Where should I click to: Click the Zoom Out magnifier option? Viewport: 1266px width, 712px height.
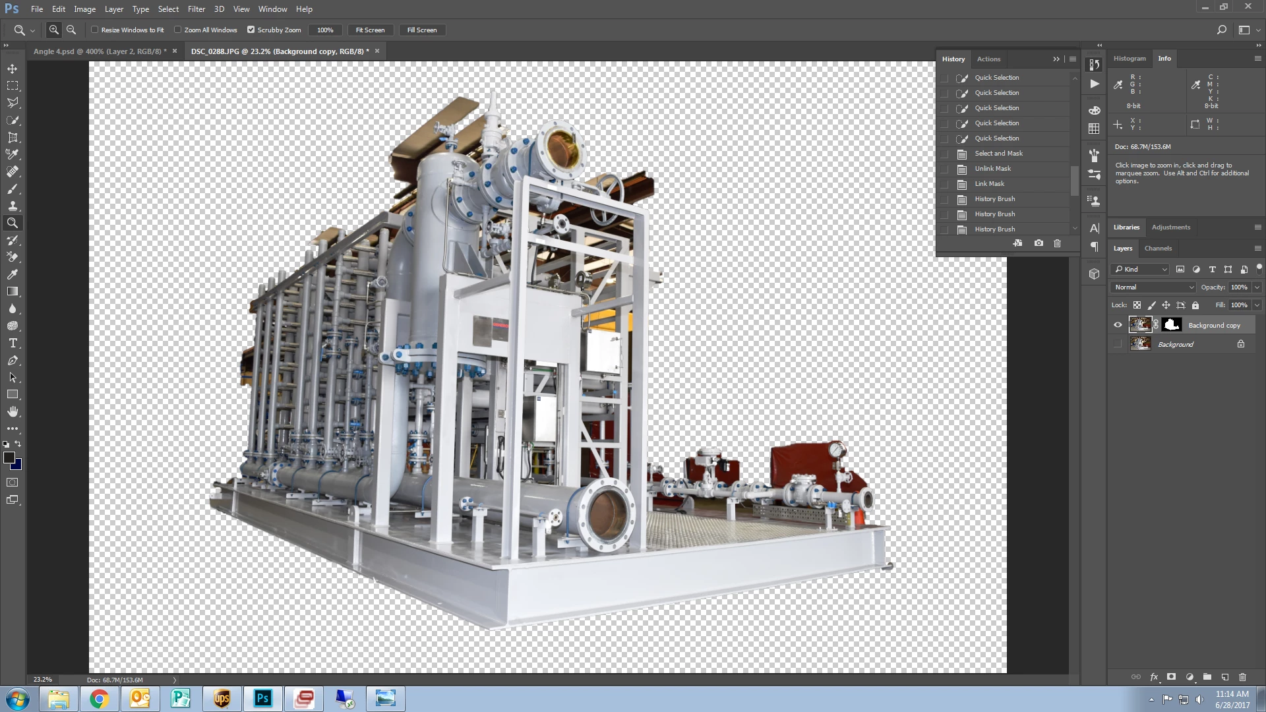[x=71, y=30]
